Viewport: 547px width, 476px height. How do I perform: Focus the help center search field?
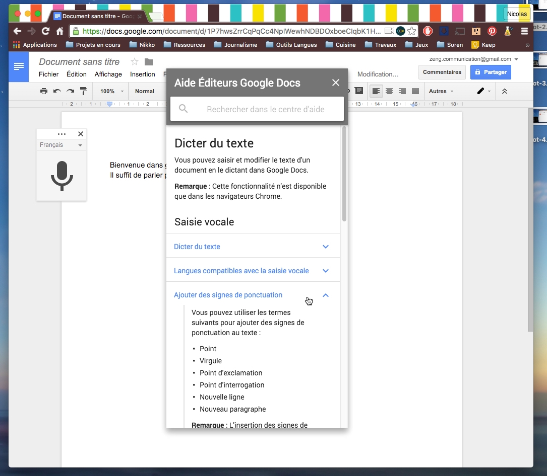click(x=257, y=109)
